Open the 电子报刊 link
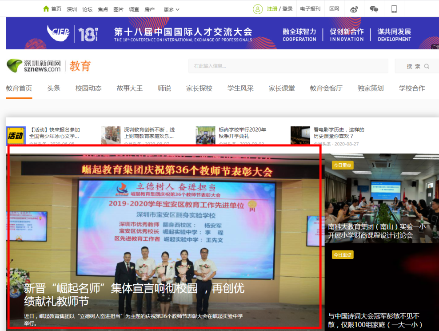Image resolution: width=439 pixels, height=331 pixels. 310,9
